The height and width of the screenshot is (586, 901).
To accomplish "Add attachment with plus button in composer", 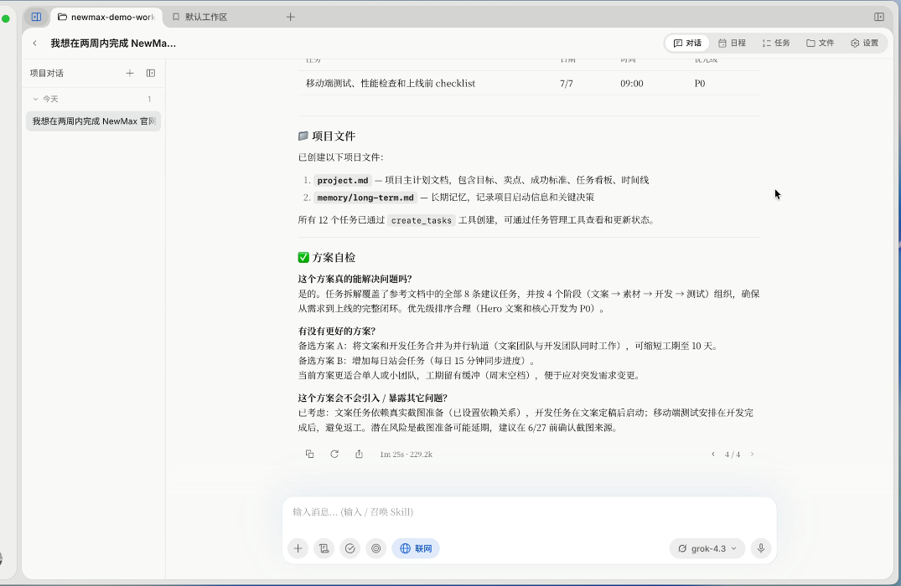I will [x=298, y=548].
